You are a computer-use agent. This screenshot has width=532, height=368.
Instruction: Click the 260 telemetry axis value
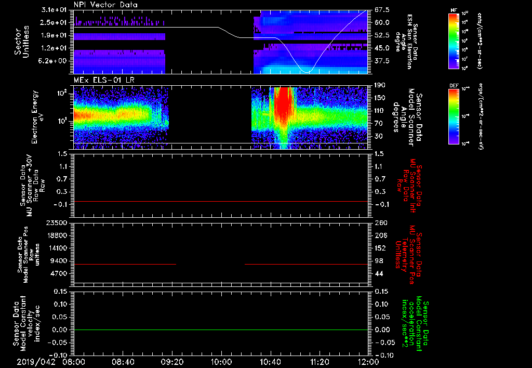point(380,222)
